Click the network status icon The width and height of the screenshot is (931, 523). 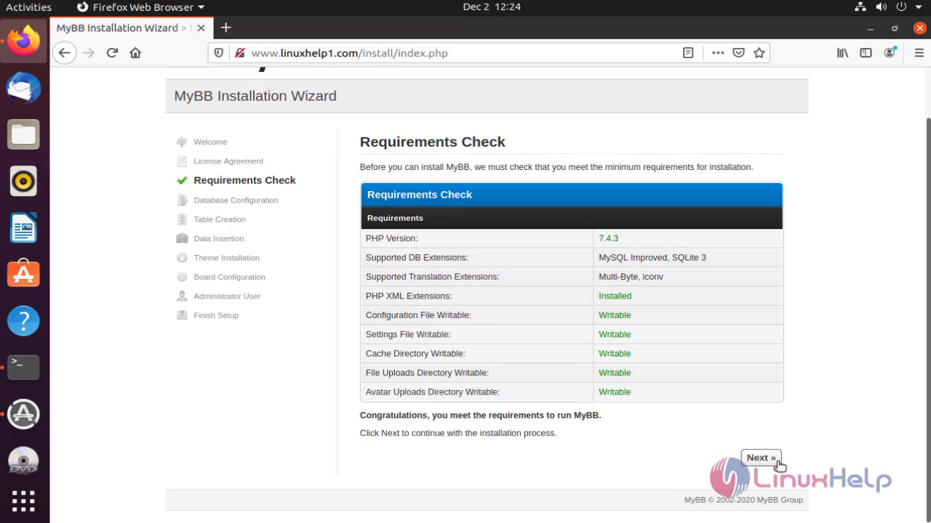tap(861, 7)
